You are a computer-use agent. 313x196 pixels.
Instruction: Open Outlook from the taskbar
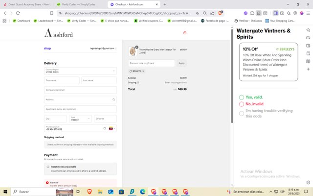click(x=111, y=192)
